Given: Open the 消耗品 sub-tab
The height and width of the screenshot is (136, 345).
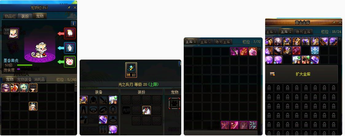Looking at the screenshot, I should (x=38, y=80).
